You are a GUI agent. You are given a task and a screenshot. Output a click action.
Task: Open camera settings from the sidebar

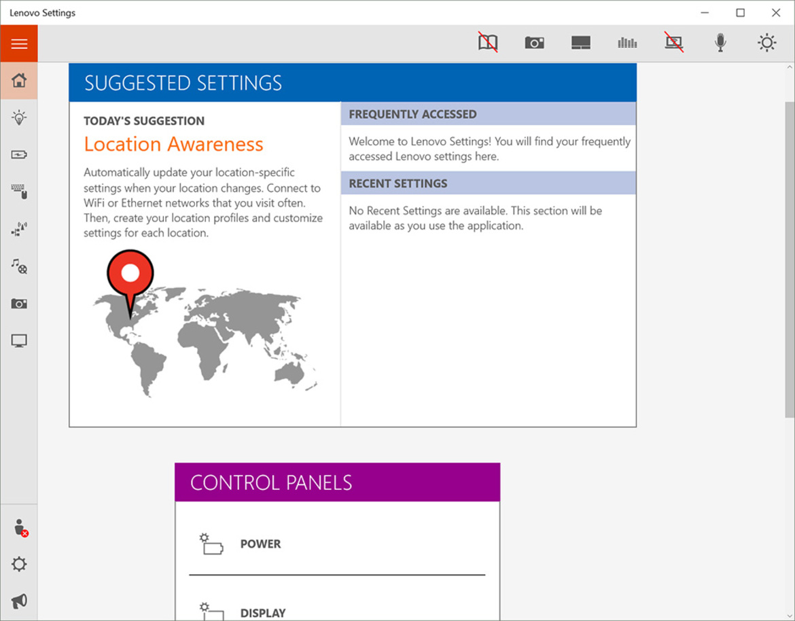[19, 304]
